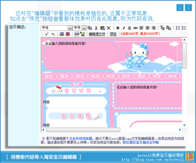Insert a hyperlink with the link icon

[62, 34]
